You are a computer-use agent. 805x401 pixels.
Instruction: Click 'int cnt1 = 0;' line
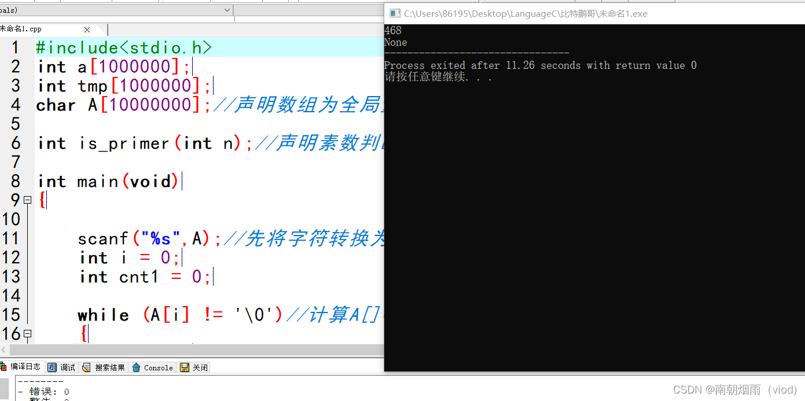(146, 277)
